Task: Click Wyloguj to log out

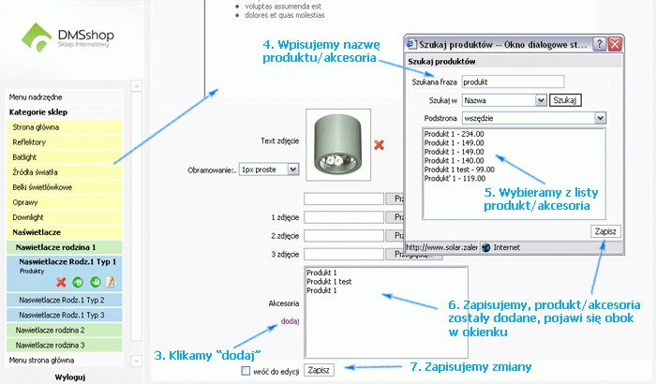Action: pyautogui.click(x=70, y=377)
